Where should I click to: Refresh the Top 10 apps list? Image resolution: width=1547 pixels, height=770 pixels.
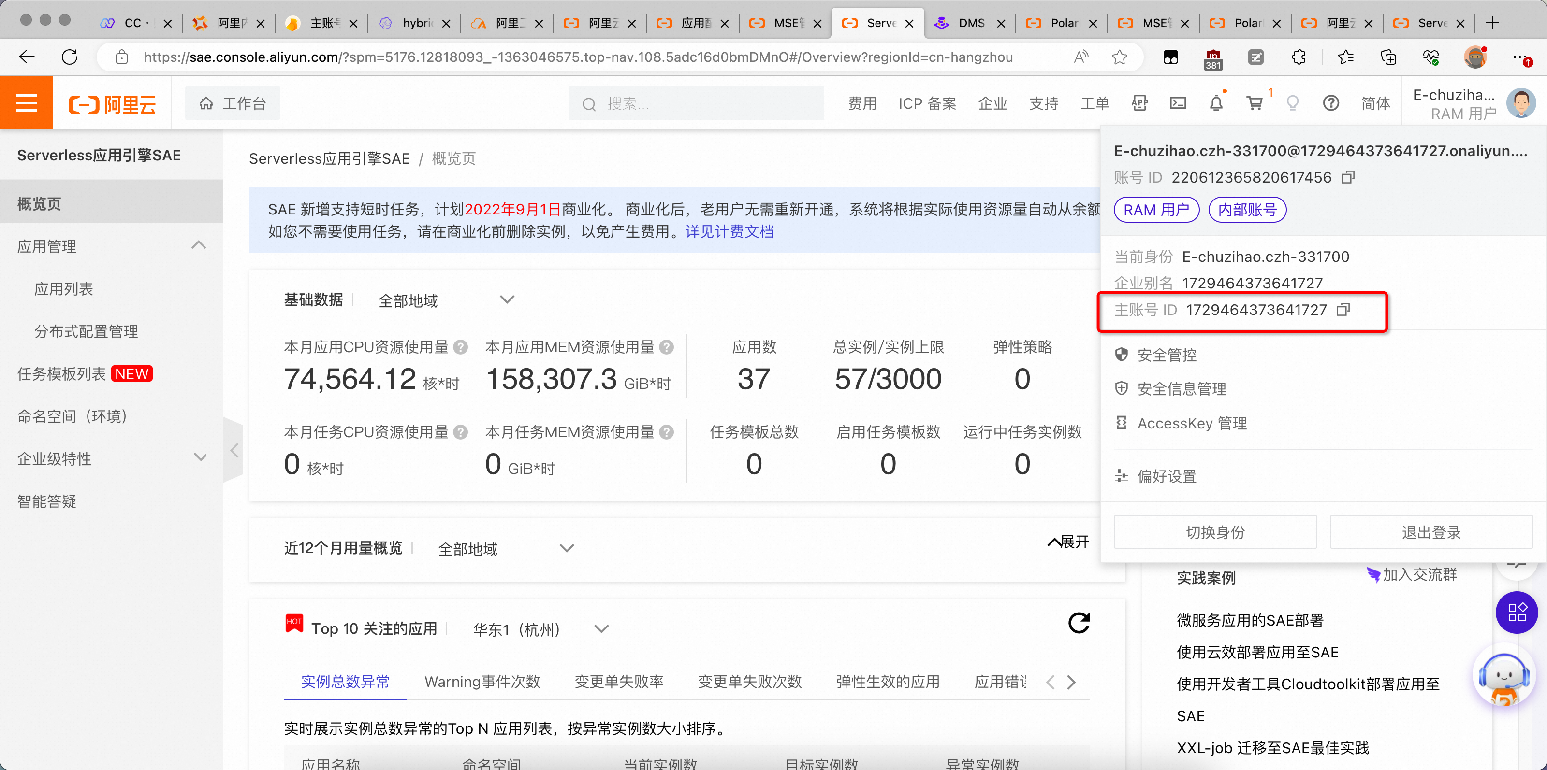coord(1079,623)
